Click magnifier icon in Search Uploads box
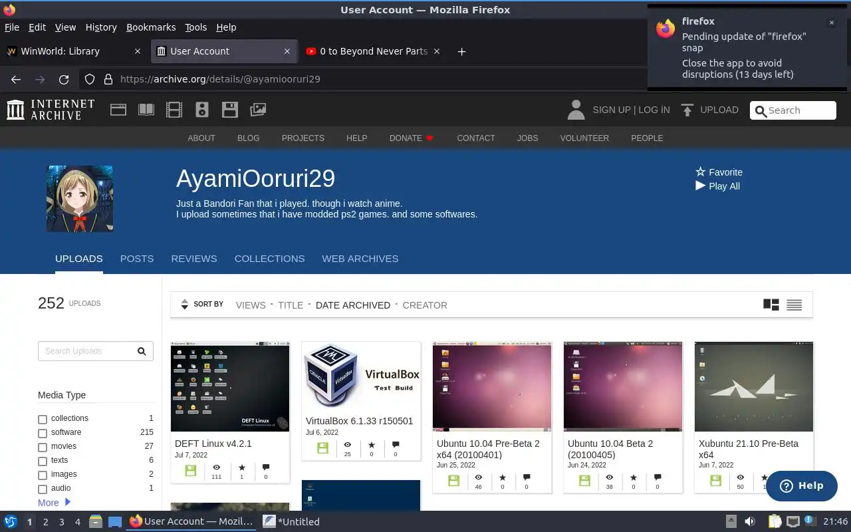 142,351
